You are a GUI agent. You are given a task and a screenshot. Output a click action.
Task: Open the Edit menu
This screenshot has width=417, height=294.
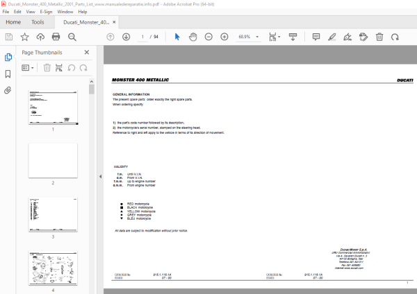click(17, 12)
